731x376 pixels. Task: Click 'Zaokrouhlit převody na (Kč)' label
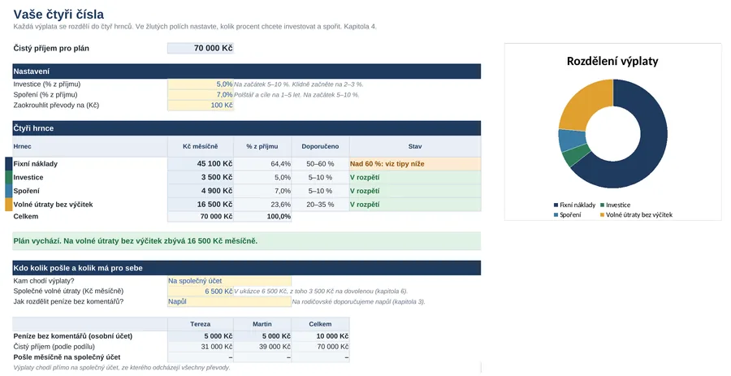56,106
